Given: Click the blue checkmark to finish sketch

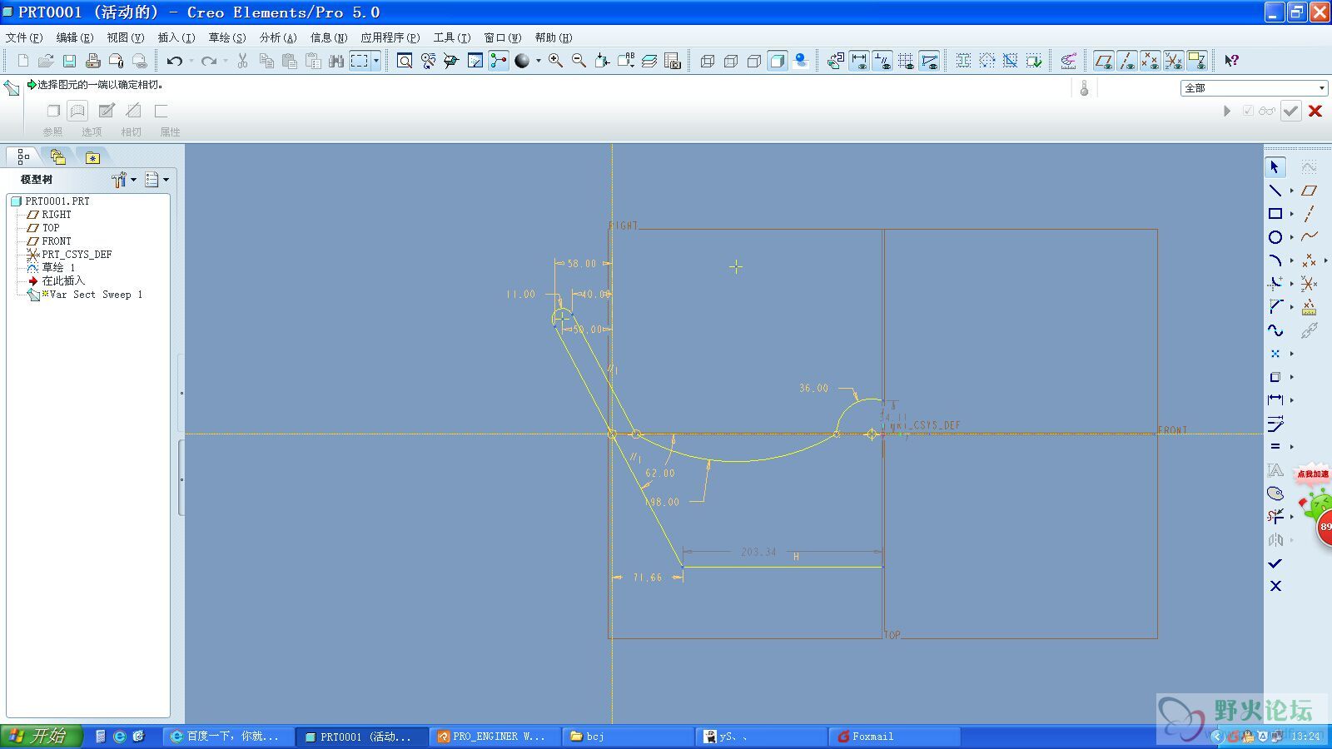Looking at the screenshot, I should click(x=1275, y=563).
